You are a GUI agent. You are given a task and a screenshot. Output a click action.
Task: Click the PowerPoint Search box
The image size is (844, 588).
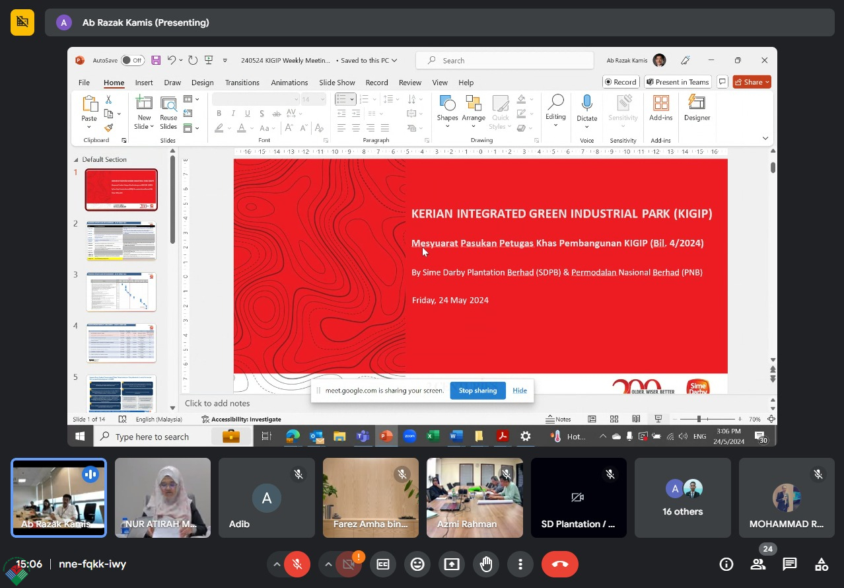505,60
